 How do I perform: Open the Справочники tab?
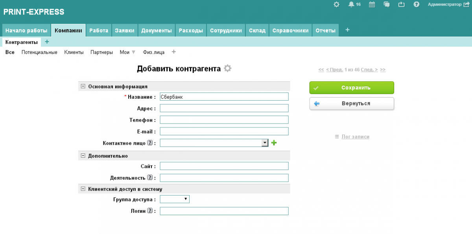pyautogui.click(x=290, y=30)
